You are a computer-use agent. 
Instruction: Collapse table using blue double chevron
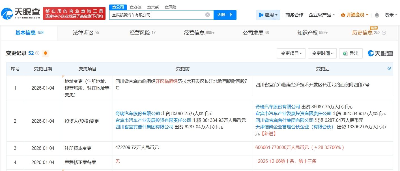[389, 68]
